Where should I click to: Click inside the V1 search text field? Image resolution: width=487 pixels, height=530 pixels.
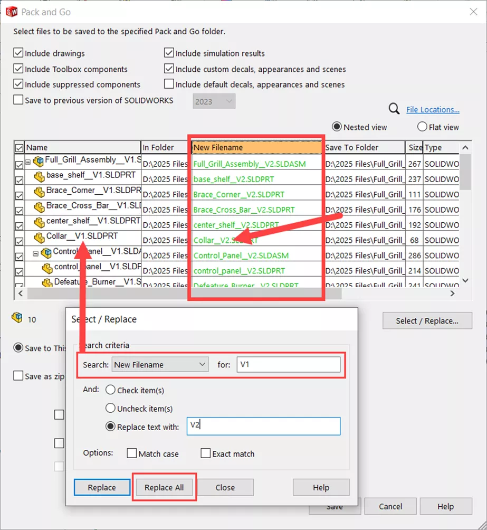coord(290,364)
